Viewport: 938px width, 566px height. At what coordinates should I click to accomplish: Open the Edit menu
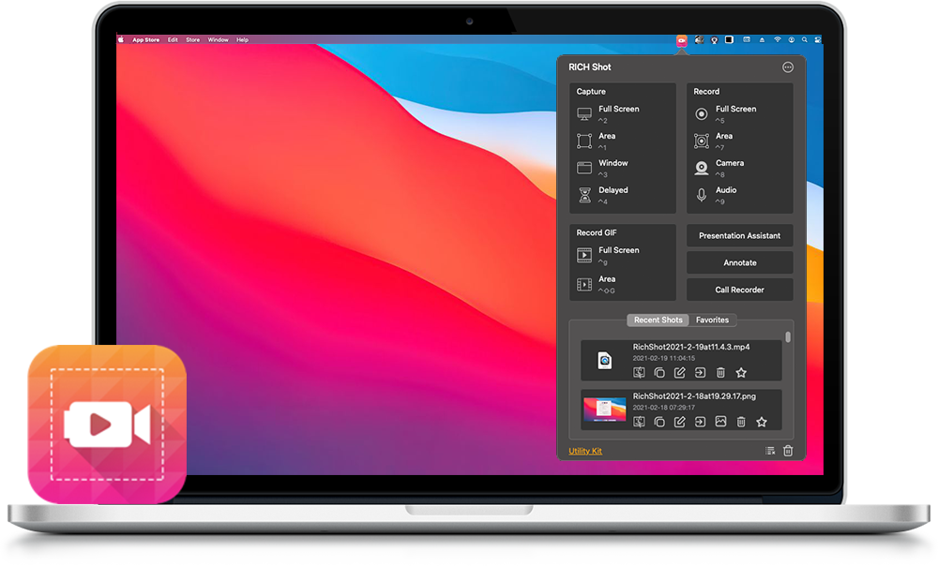tap(173, 39)
